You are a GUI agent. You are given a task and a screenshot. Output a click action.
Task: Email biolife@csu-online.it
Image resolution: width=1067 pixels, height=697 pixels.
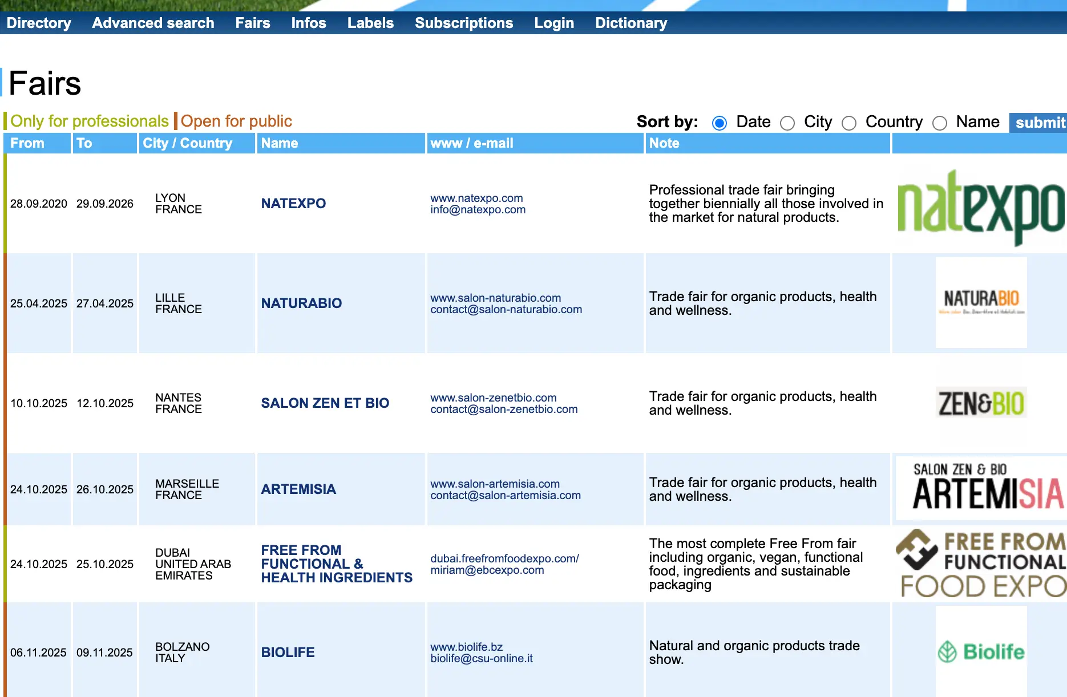[x=482, y=658]
